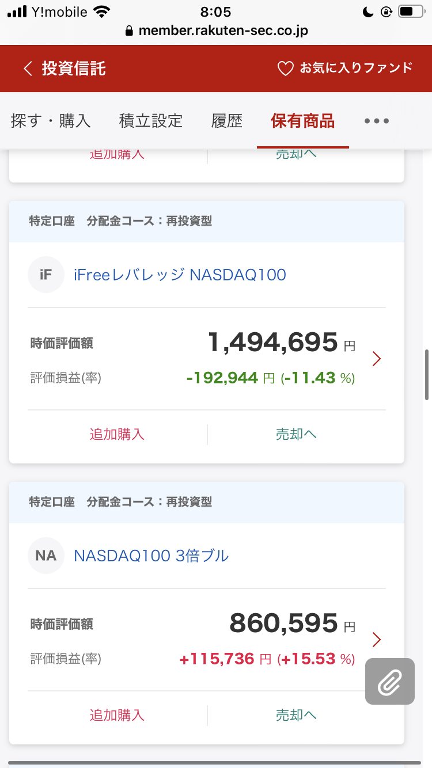Tap the member.rakuten-sec.co.jp address bar

223,31
